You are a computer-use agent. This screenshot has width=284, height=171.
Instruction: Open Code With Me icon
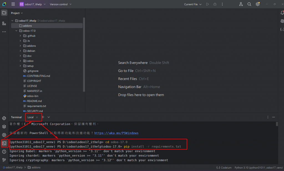pyautogui.click(x=241, y=4)
